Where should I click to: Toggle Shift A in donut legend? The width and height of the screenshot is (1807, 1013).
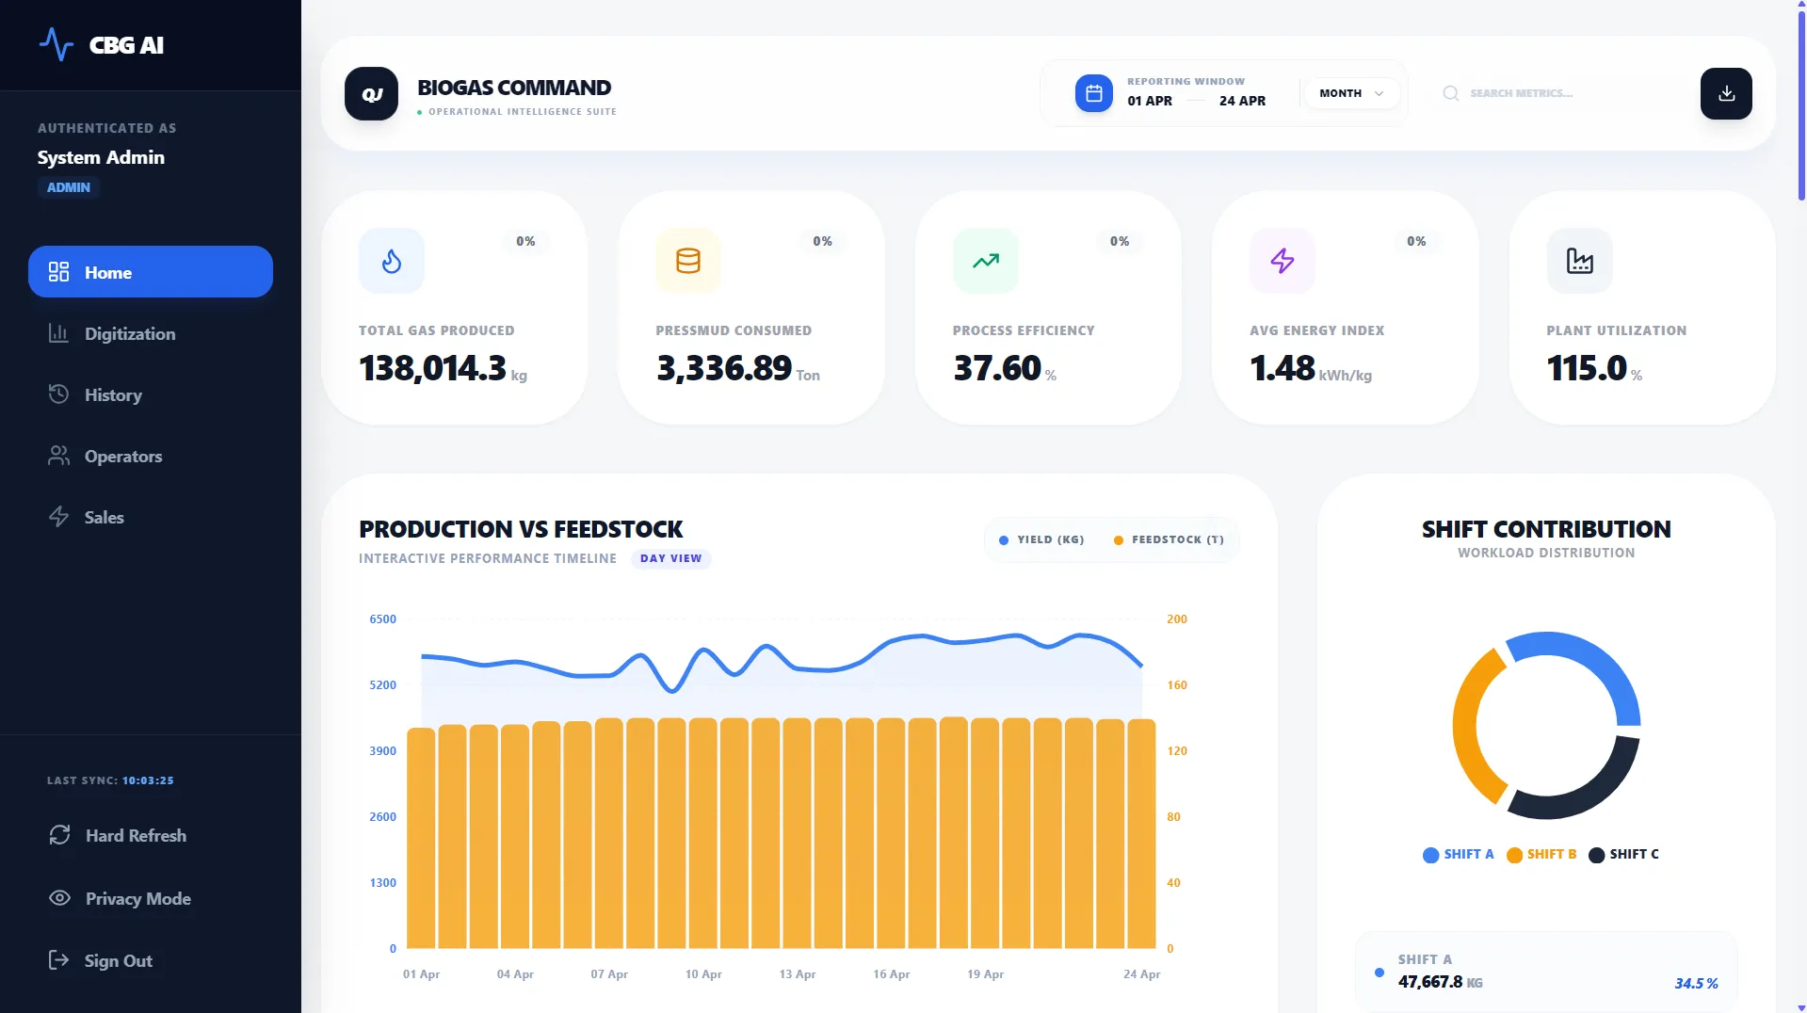point(1458,854)
